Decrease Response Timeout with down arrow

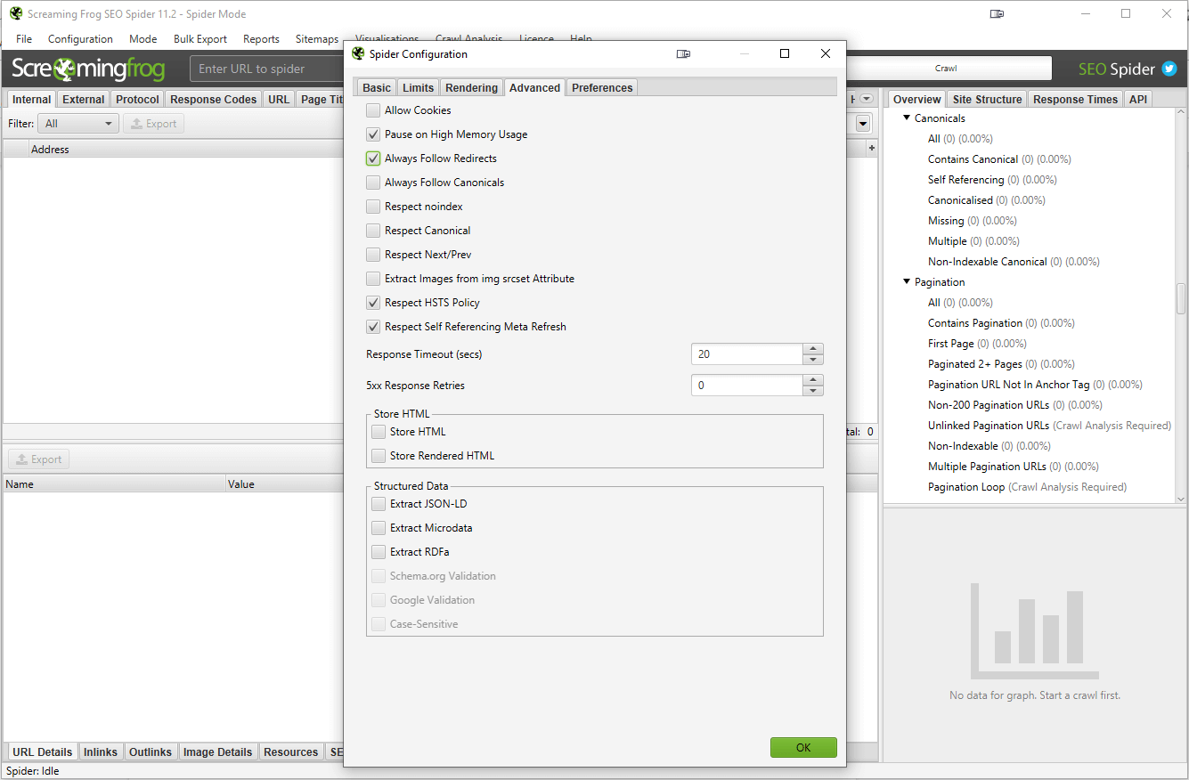(813, 360)
